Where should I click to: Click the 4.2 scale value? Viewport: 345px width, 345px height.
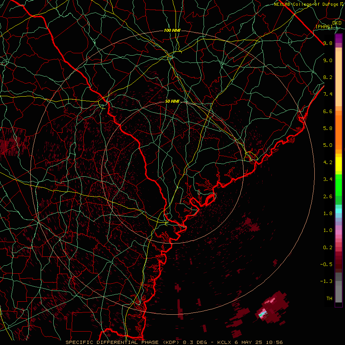tap(328, 163)
